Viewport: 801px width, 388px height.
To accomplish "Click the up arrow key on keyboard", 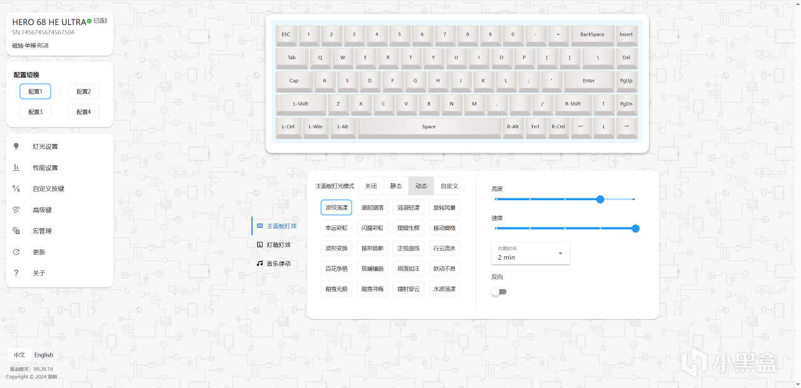I will tap(603, 104).
